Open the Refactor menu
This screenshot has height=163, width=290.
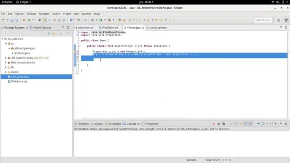(x=31, y=14)
